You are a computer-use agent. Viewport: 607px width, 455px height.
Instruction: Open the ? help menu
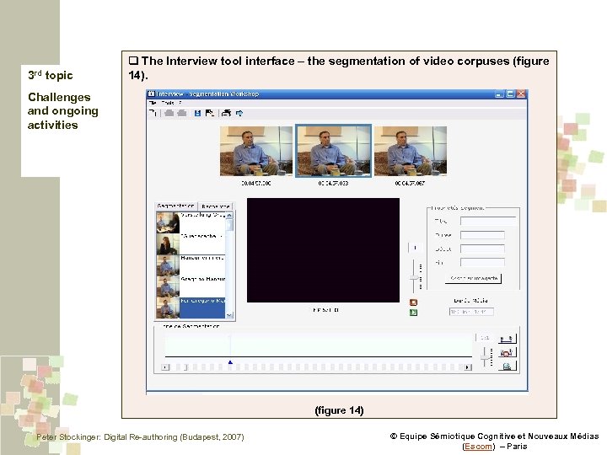(180, 103)
